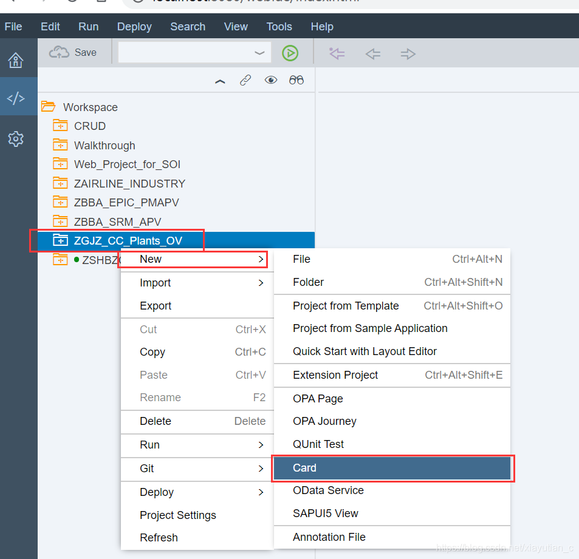
Task: Toggle hidden files with the eye icon
Action: [x=271, y=80]
